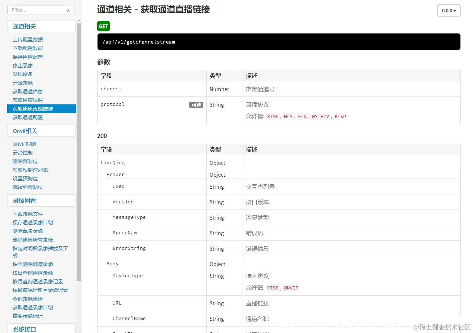Image resolution: width=473 pixels, height=333 pixels.
Task: Open the ONVIF探测 link
Action: (x=24, y=144)
